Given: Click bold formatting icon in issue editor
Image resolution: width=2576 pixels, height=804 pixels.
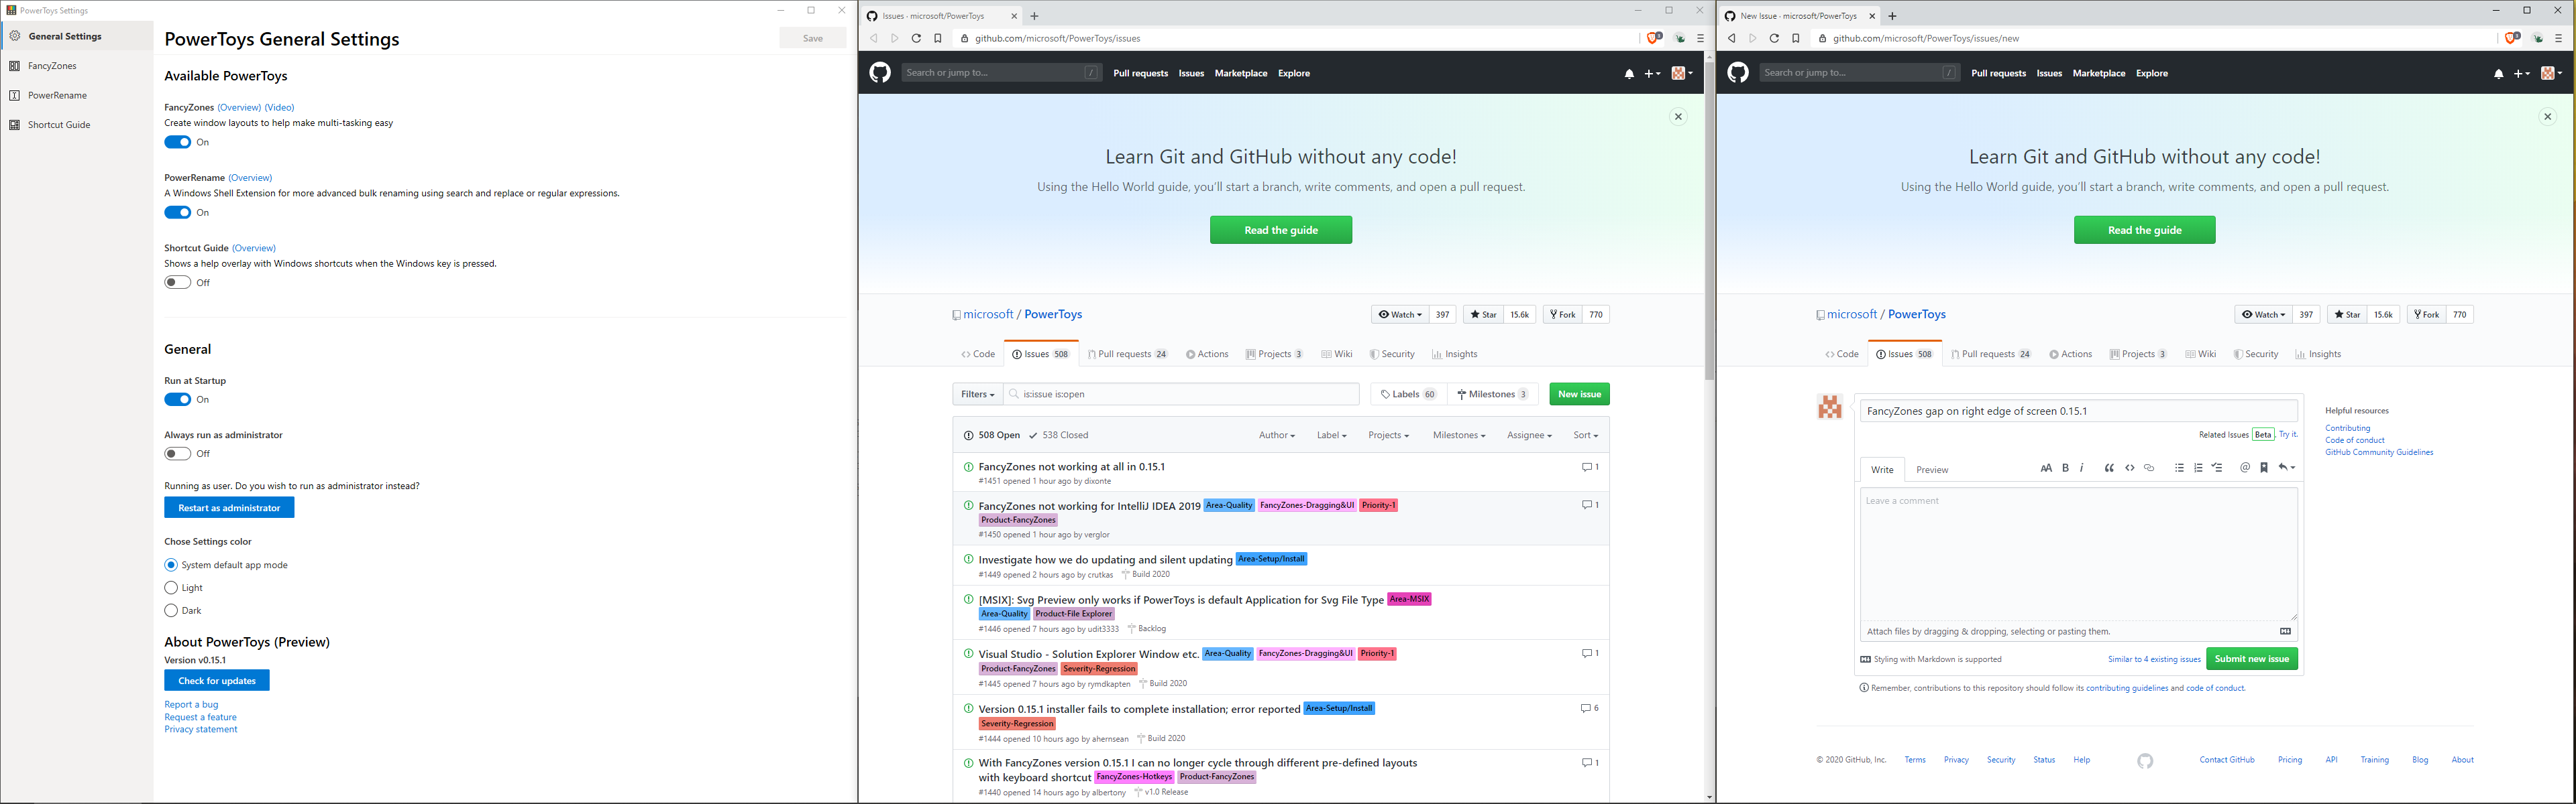Looking at the screenshot, I should pyautogui.click(x=2065, y=468).
